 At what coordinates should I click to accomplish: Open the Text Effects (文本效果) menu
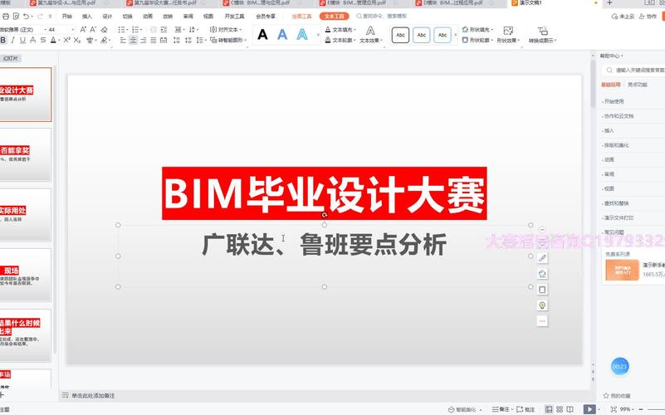[370, 35]
